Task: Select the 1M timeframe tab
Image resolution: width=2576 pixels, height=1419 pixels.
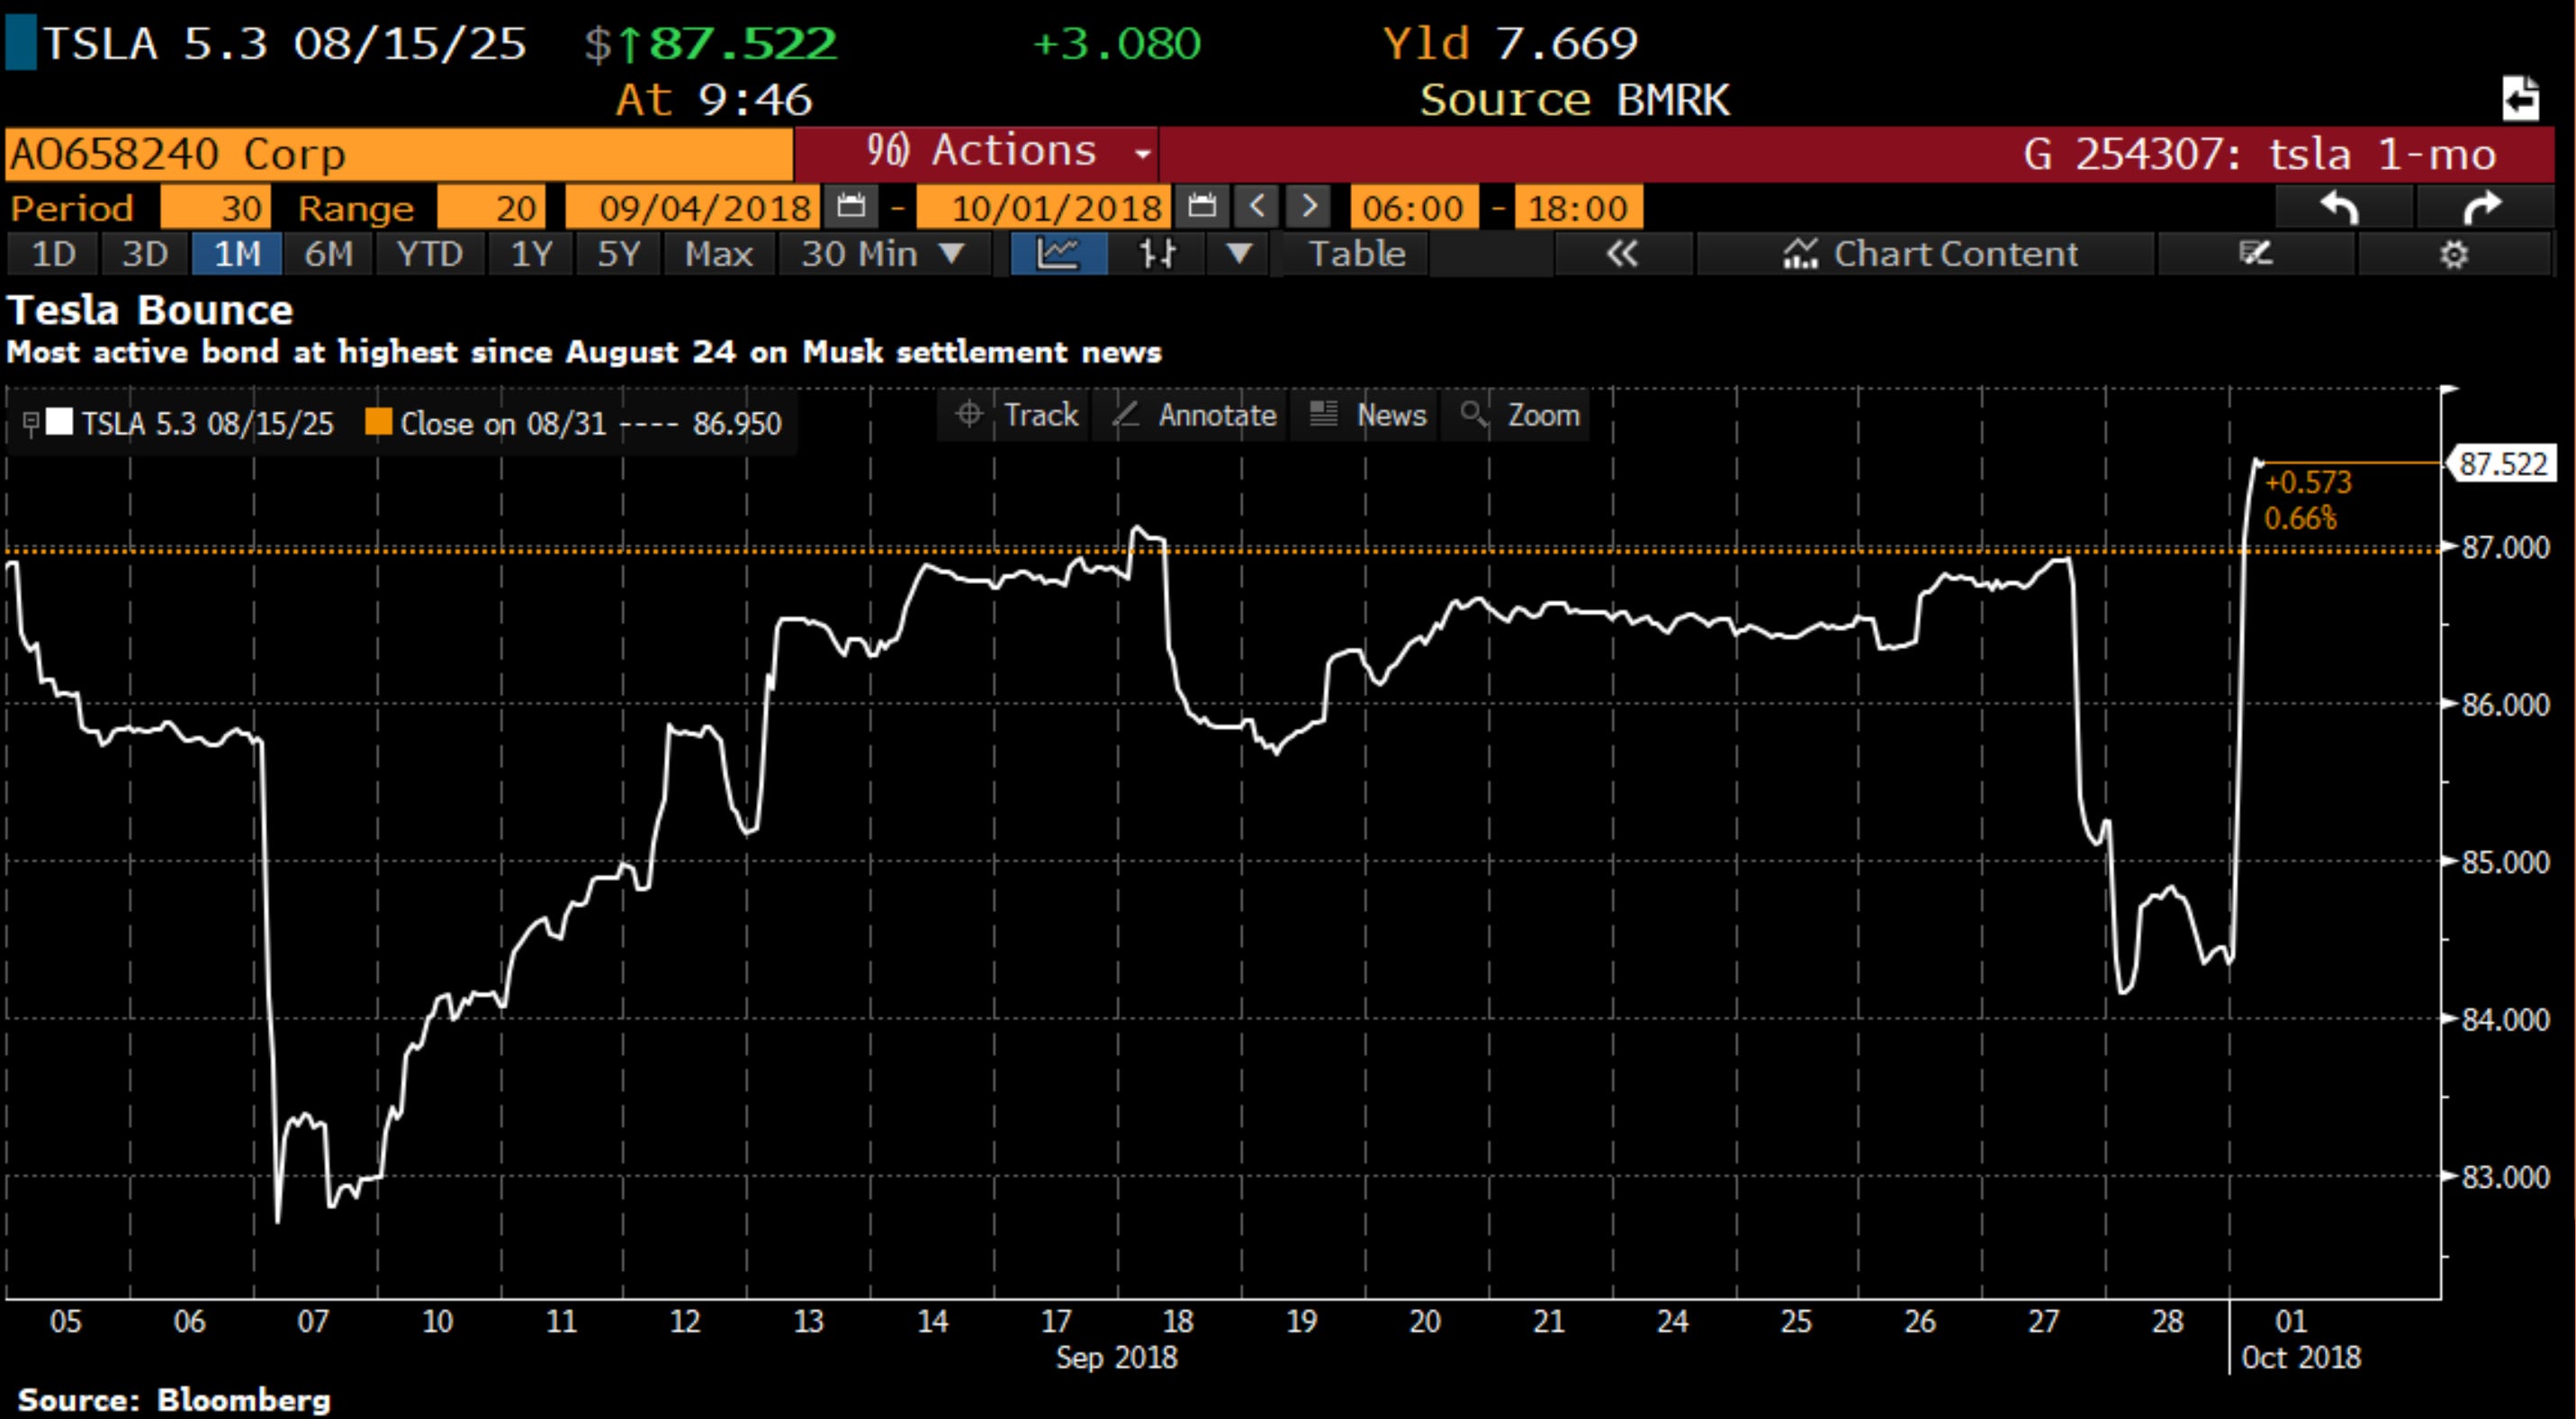Action: click(237, 254)
